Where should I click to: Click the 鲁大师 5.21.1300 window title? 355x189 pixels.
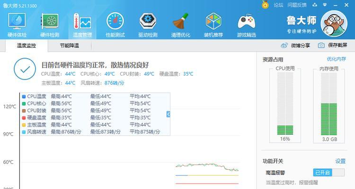tap(20, 6)
